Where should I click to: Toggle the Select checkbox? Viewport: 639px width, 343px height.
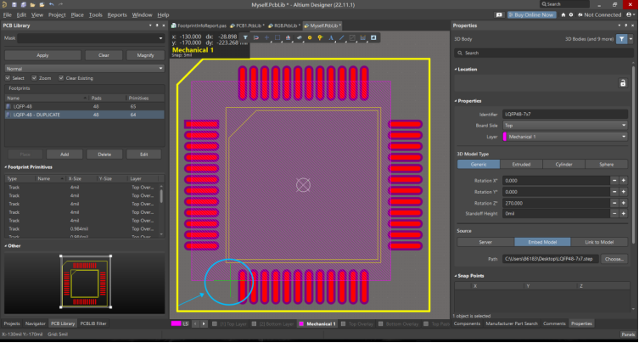pyautogui.click(x=8, y=78)
